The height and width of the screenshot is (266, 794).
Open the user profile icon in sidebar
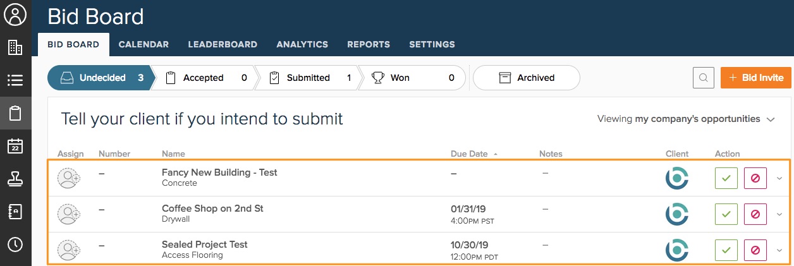click(x=15, y=14)
